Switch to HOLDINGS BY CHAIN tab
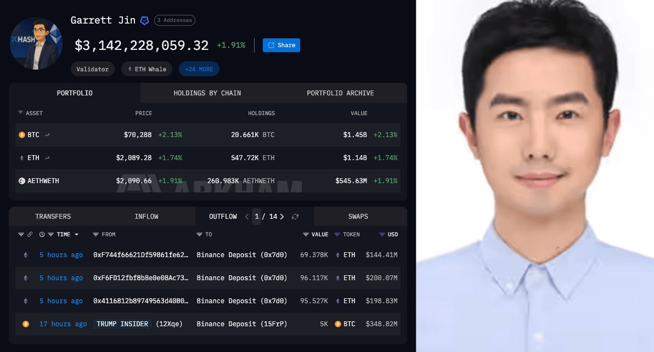This screenshot has height=352, width=654. [207, 93]
